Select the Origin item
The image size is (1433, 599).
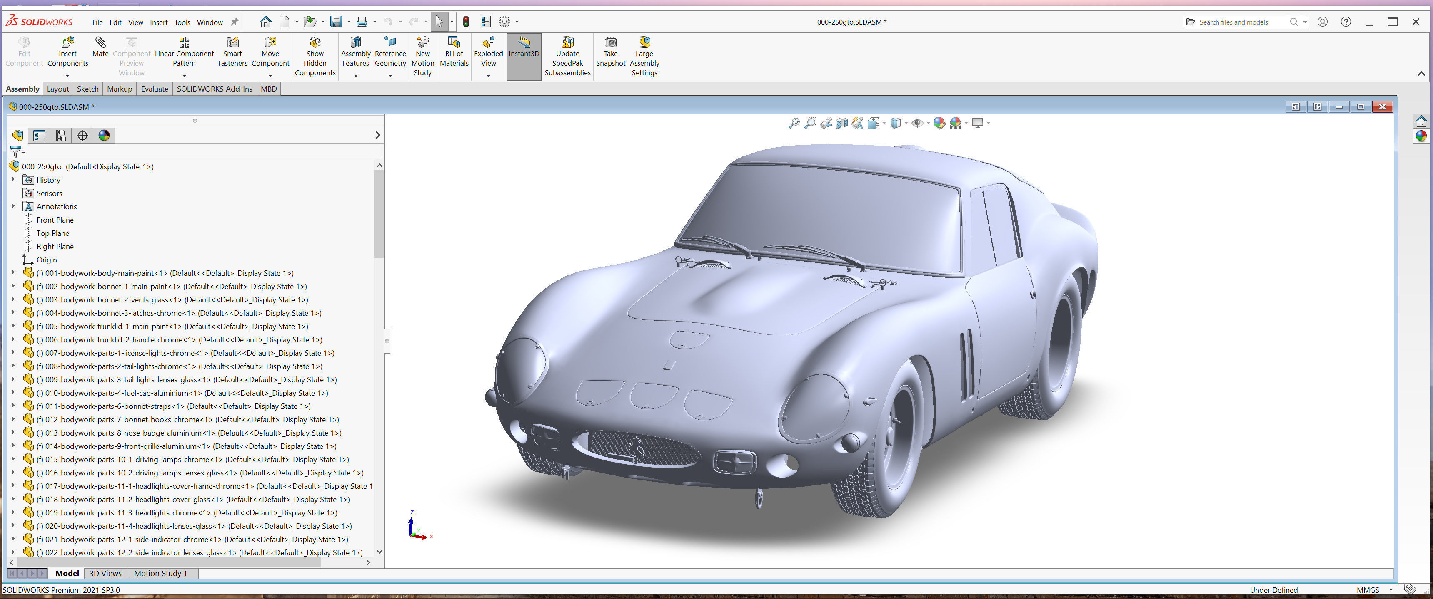pos(46,260)
